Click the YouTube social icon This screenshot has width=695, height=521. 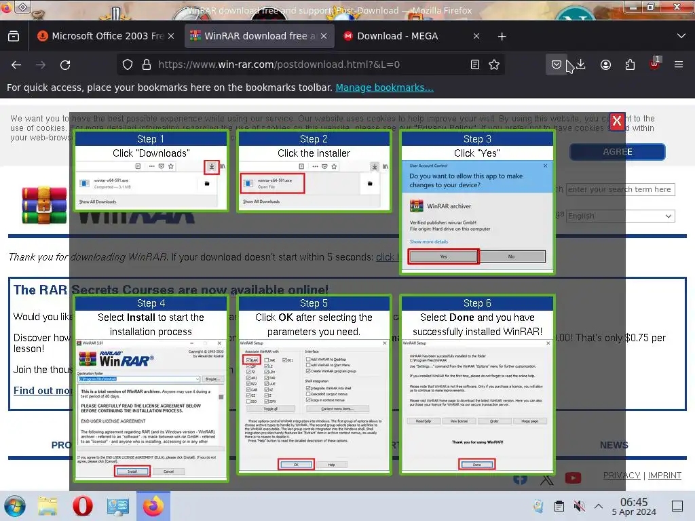coord(573,478)
